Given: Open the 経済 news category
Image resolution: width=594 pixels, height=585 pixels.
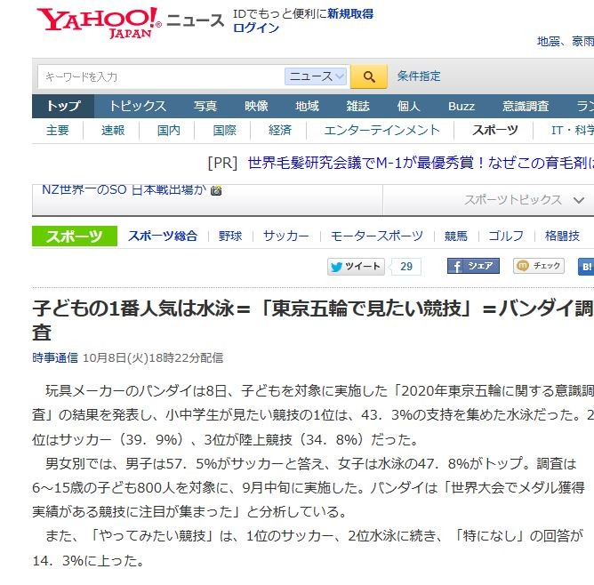Looking at the screenshot, I should click(x=280, y=131).
